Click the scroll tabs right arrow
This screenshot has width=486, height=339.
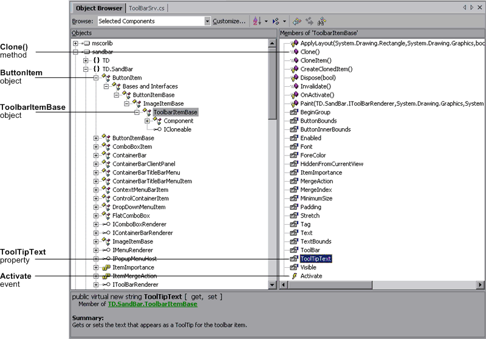472,7
